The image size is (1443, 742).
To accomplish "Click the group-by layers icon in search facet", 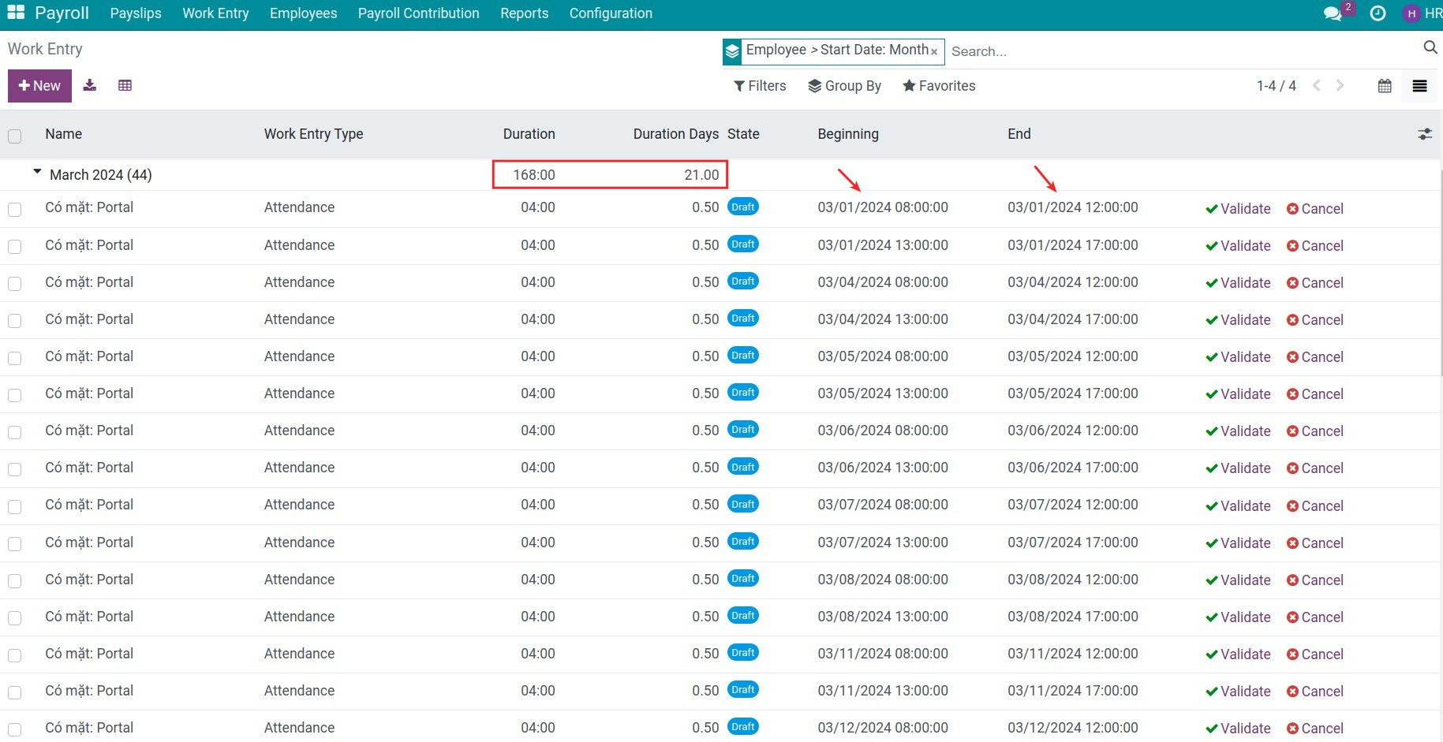I will click(x=733, y=51).
